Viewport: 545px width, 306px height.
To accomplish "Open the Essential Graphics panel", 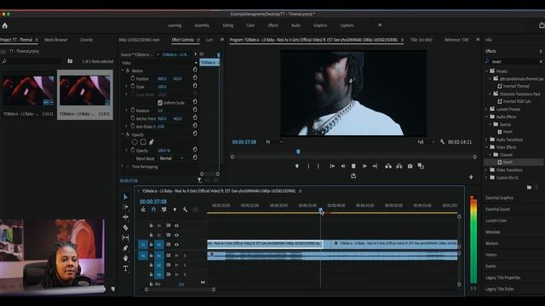I will 500,198.
